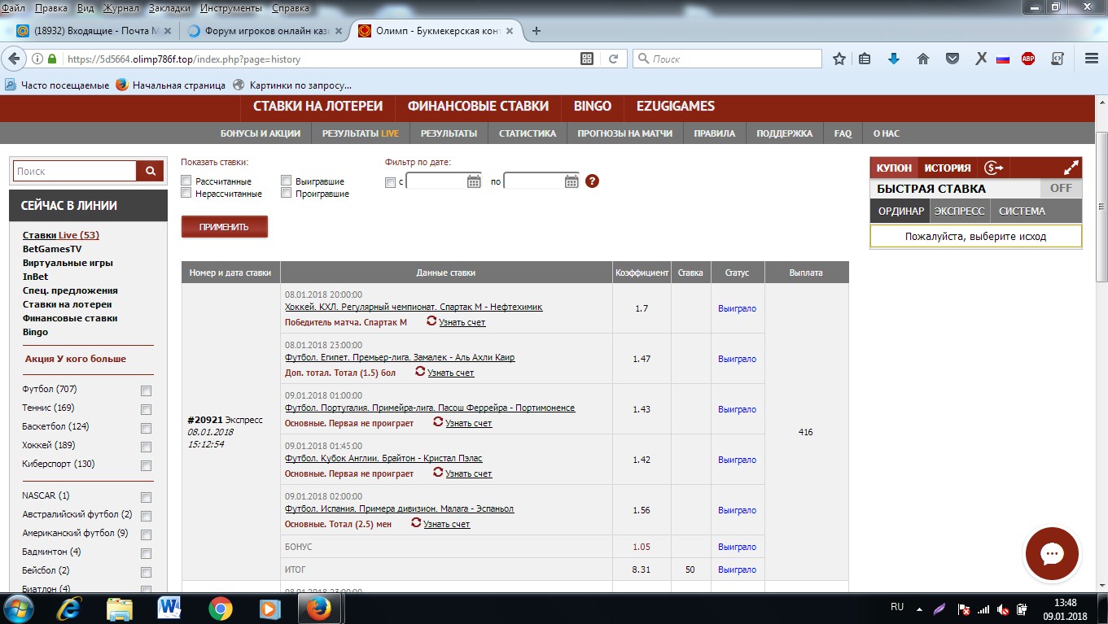
Task: Switch to the История coupon tab
Action: pyautogui.click(x=947, y=168)
